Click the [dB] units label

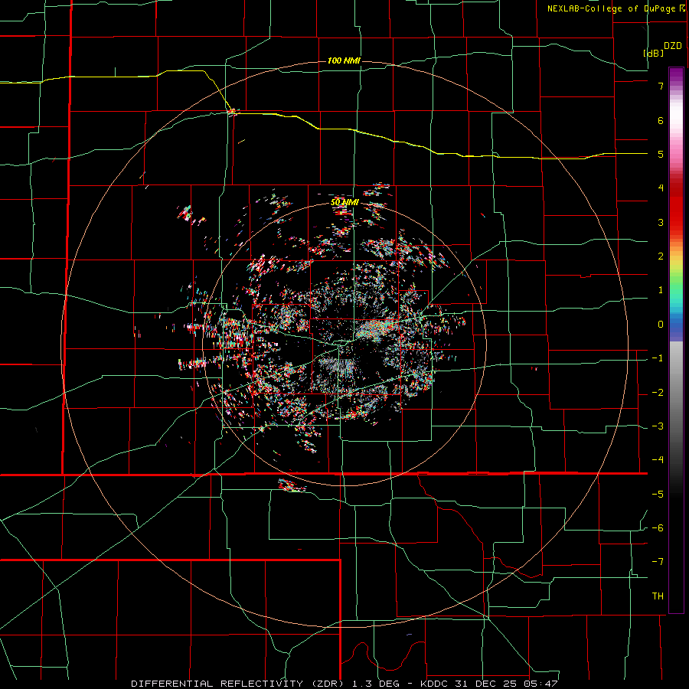coord(654,53)
